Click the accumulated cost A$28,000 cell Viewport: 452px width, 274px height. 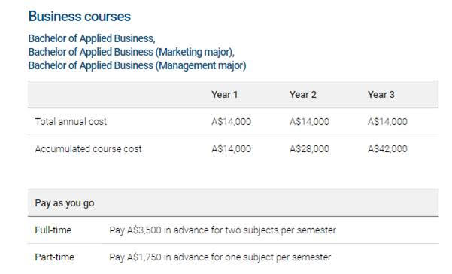click(x=309, y=149)
